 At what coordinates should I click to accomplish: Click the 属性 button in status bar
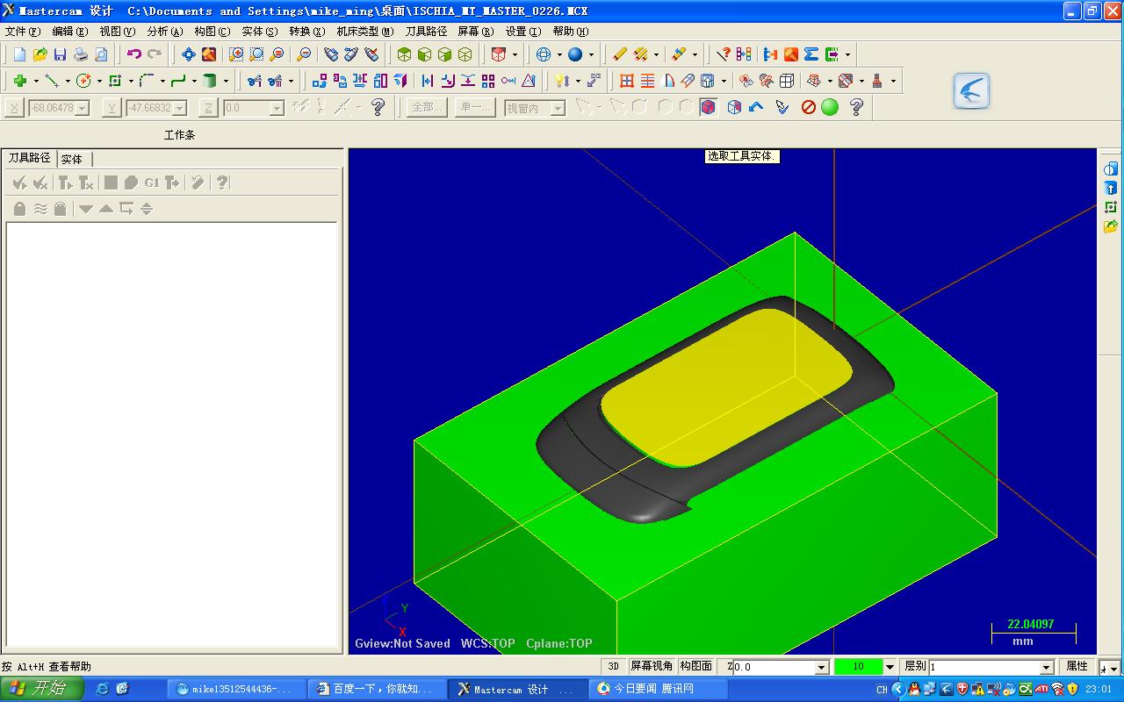tap(1077, 667)
